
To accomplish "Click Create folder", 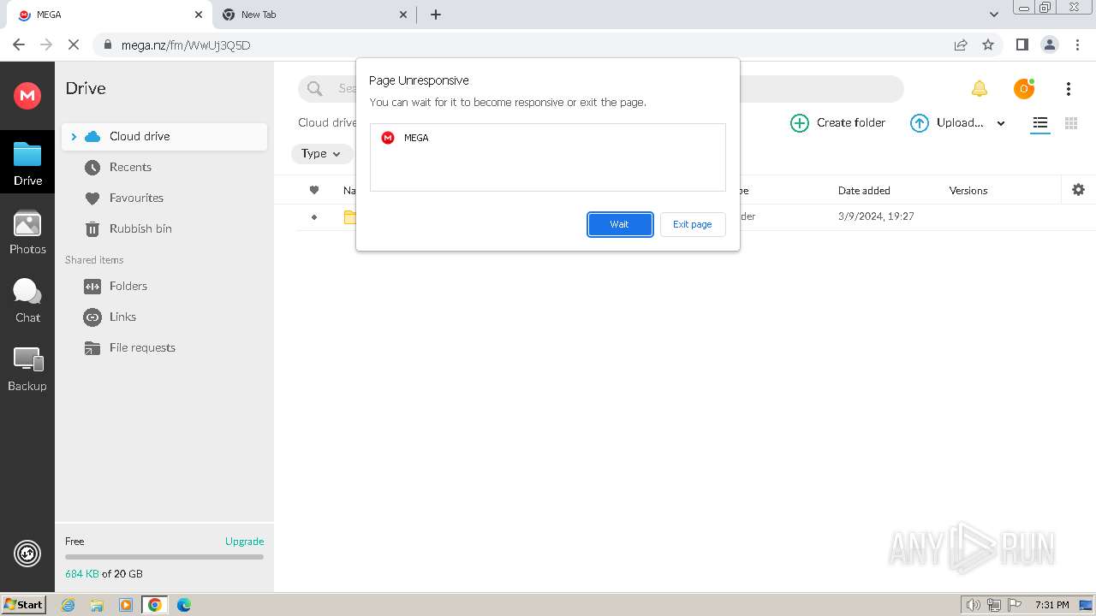I will [x=837, y=123].
